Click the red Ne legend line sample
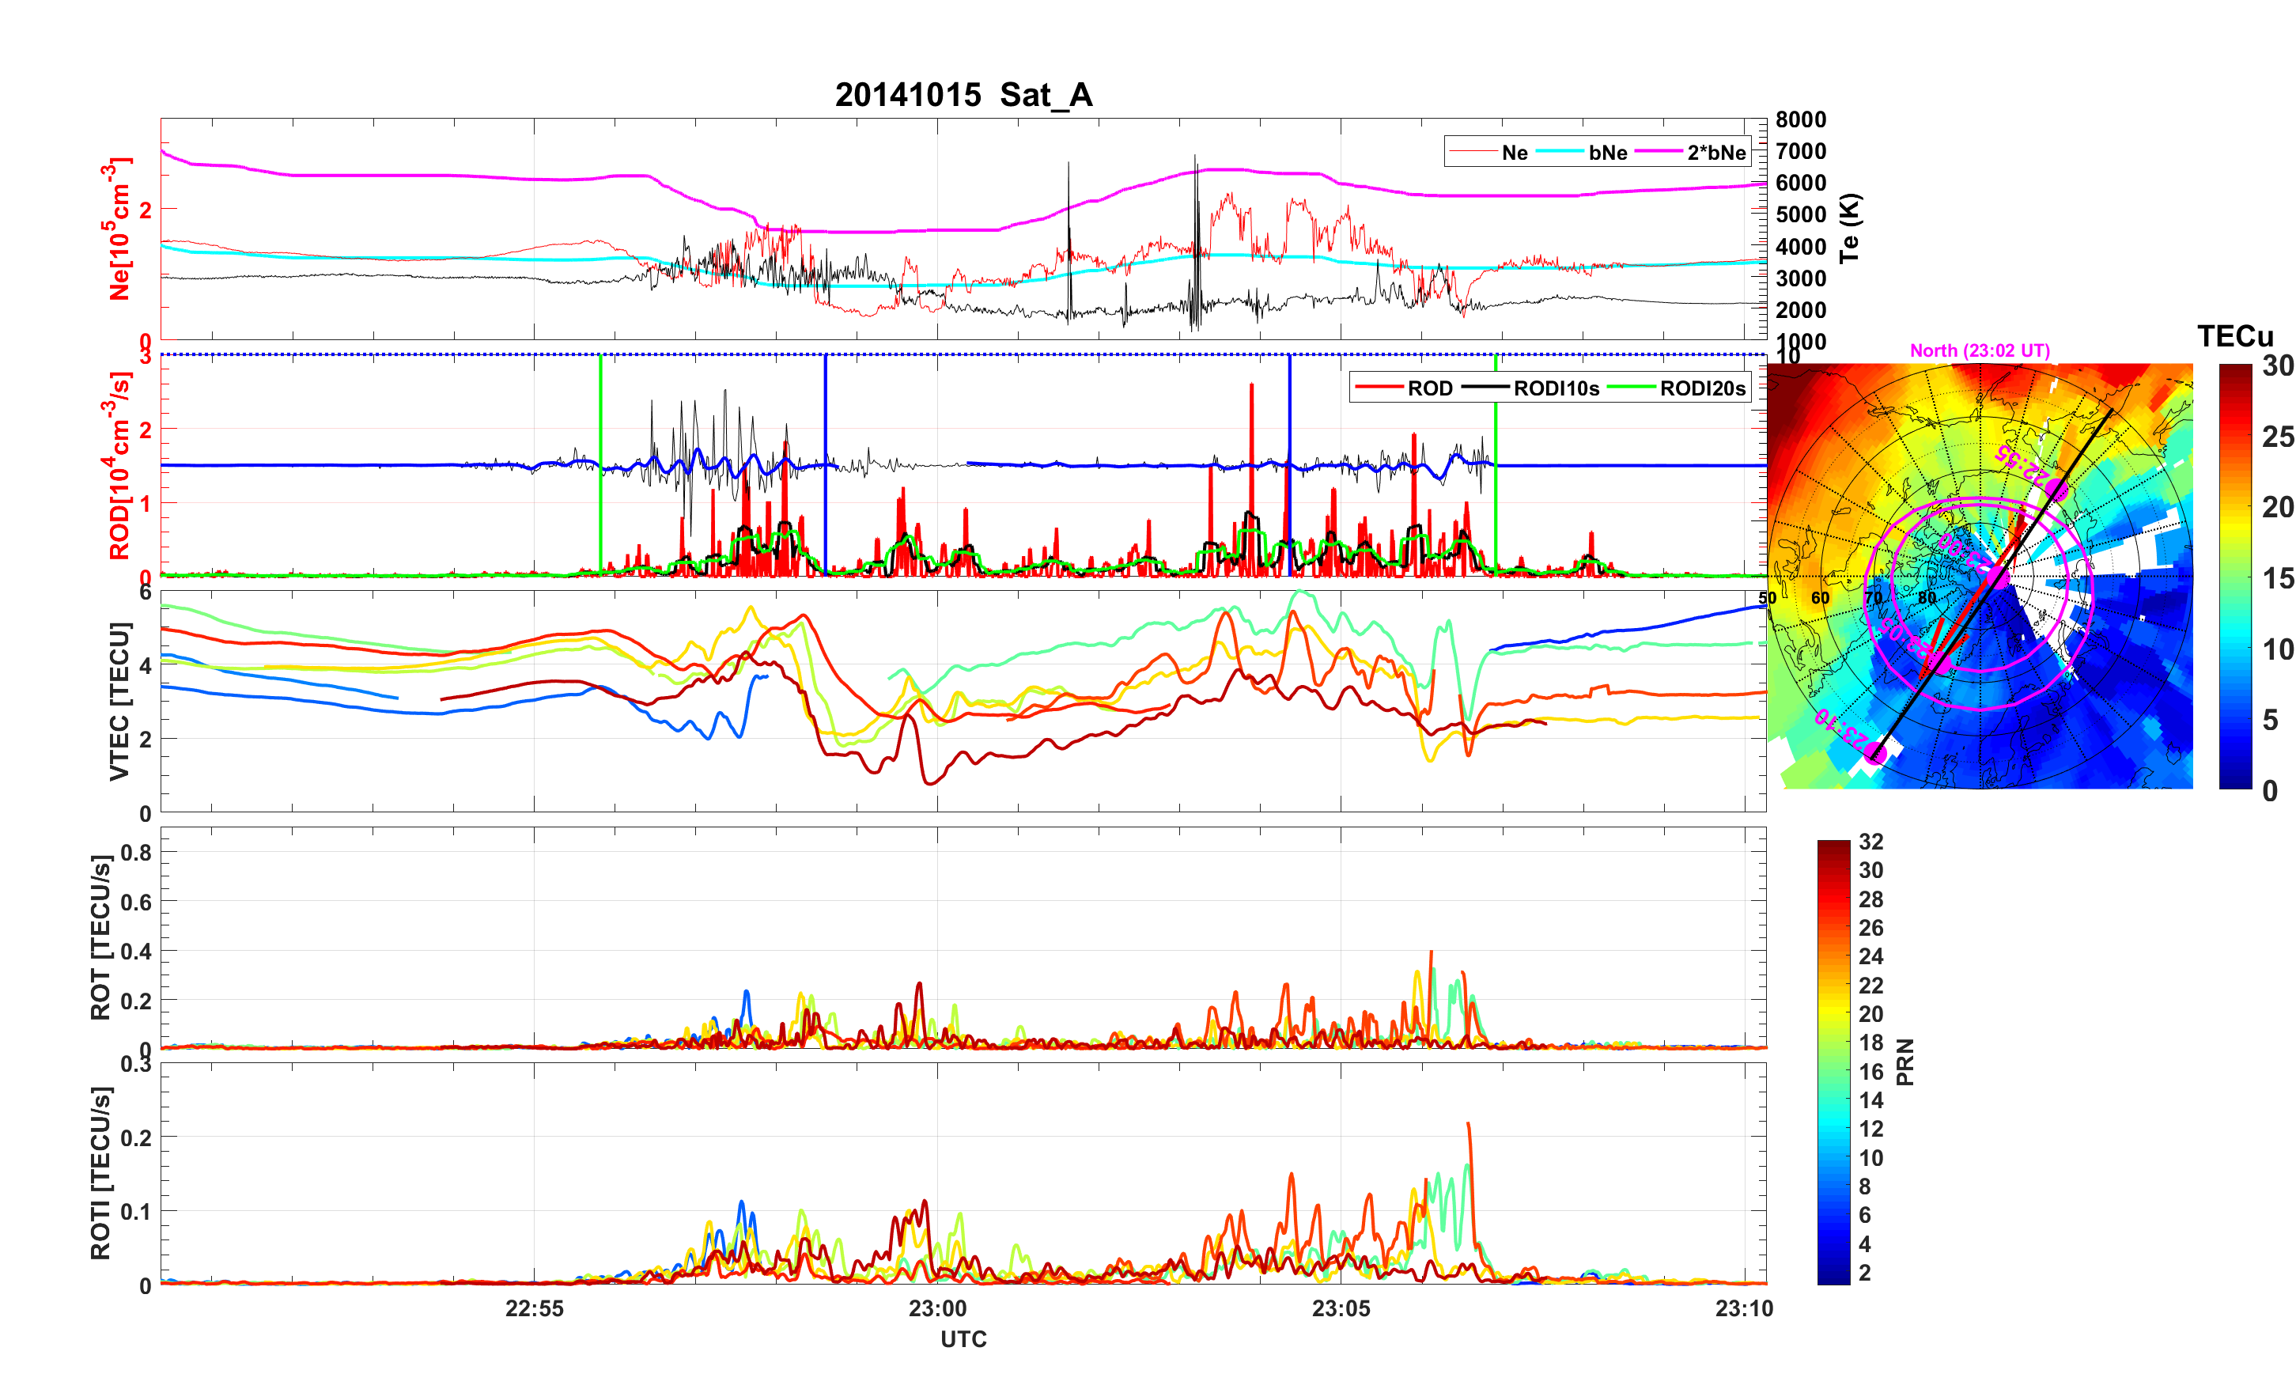Image resolution: width=2296 pixels, height=1389 pixels. click(1474, 152)
